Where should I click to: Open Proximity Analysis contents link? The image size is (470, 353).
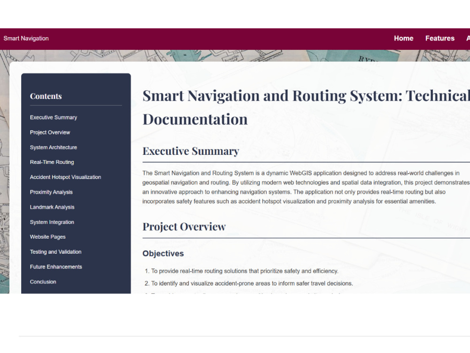tap(51, 192)
